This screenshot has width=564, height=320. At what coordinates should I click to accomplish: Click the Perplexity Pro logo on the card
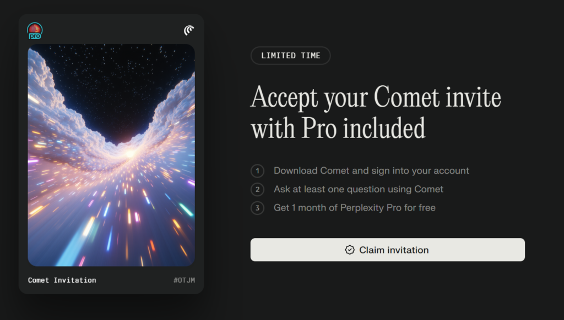pos(35,31)
